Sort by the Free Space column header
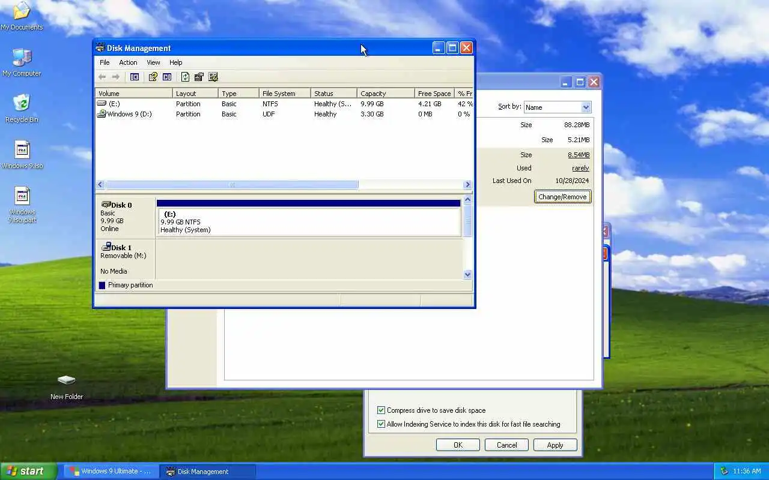 coord(434,94)
